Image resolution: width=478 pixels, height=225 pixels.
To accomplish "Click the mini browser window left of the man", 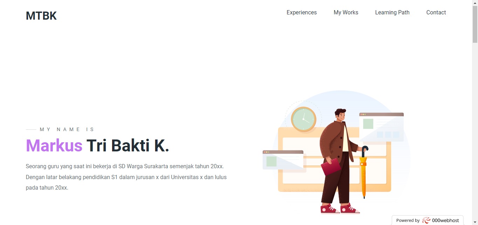I will [x=283, y=161].
